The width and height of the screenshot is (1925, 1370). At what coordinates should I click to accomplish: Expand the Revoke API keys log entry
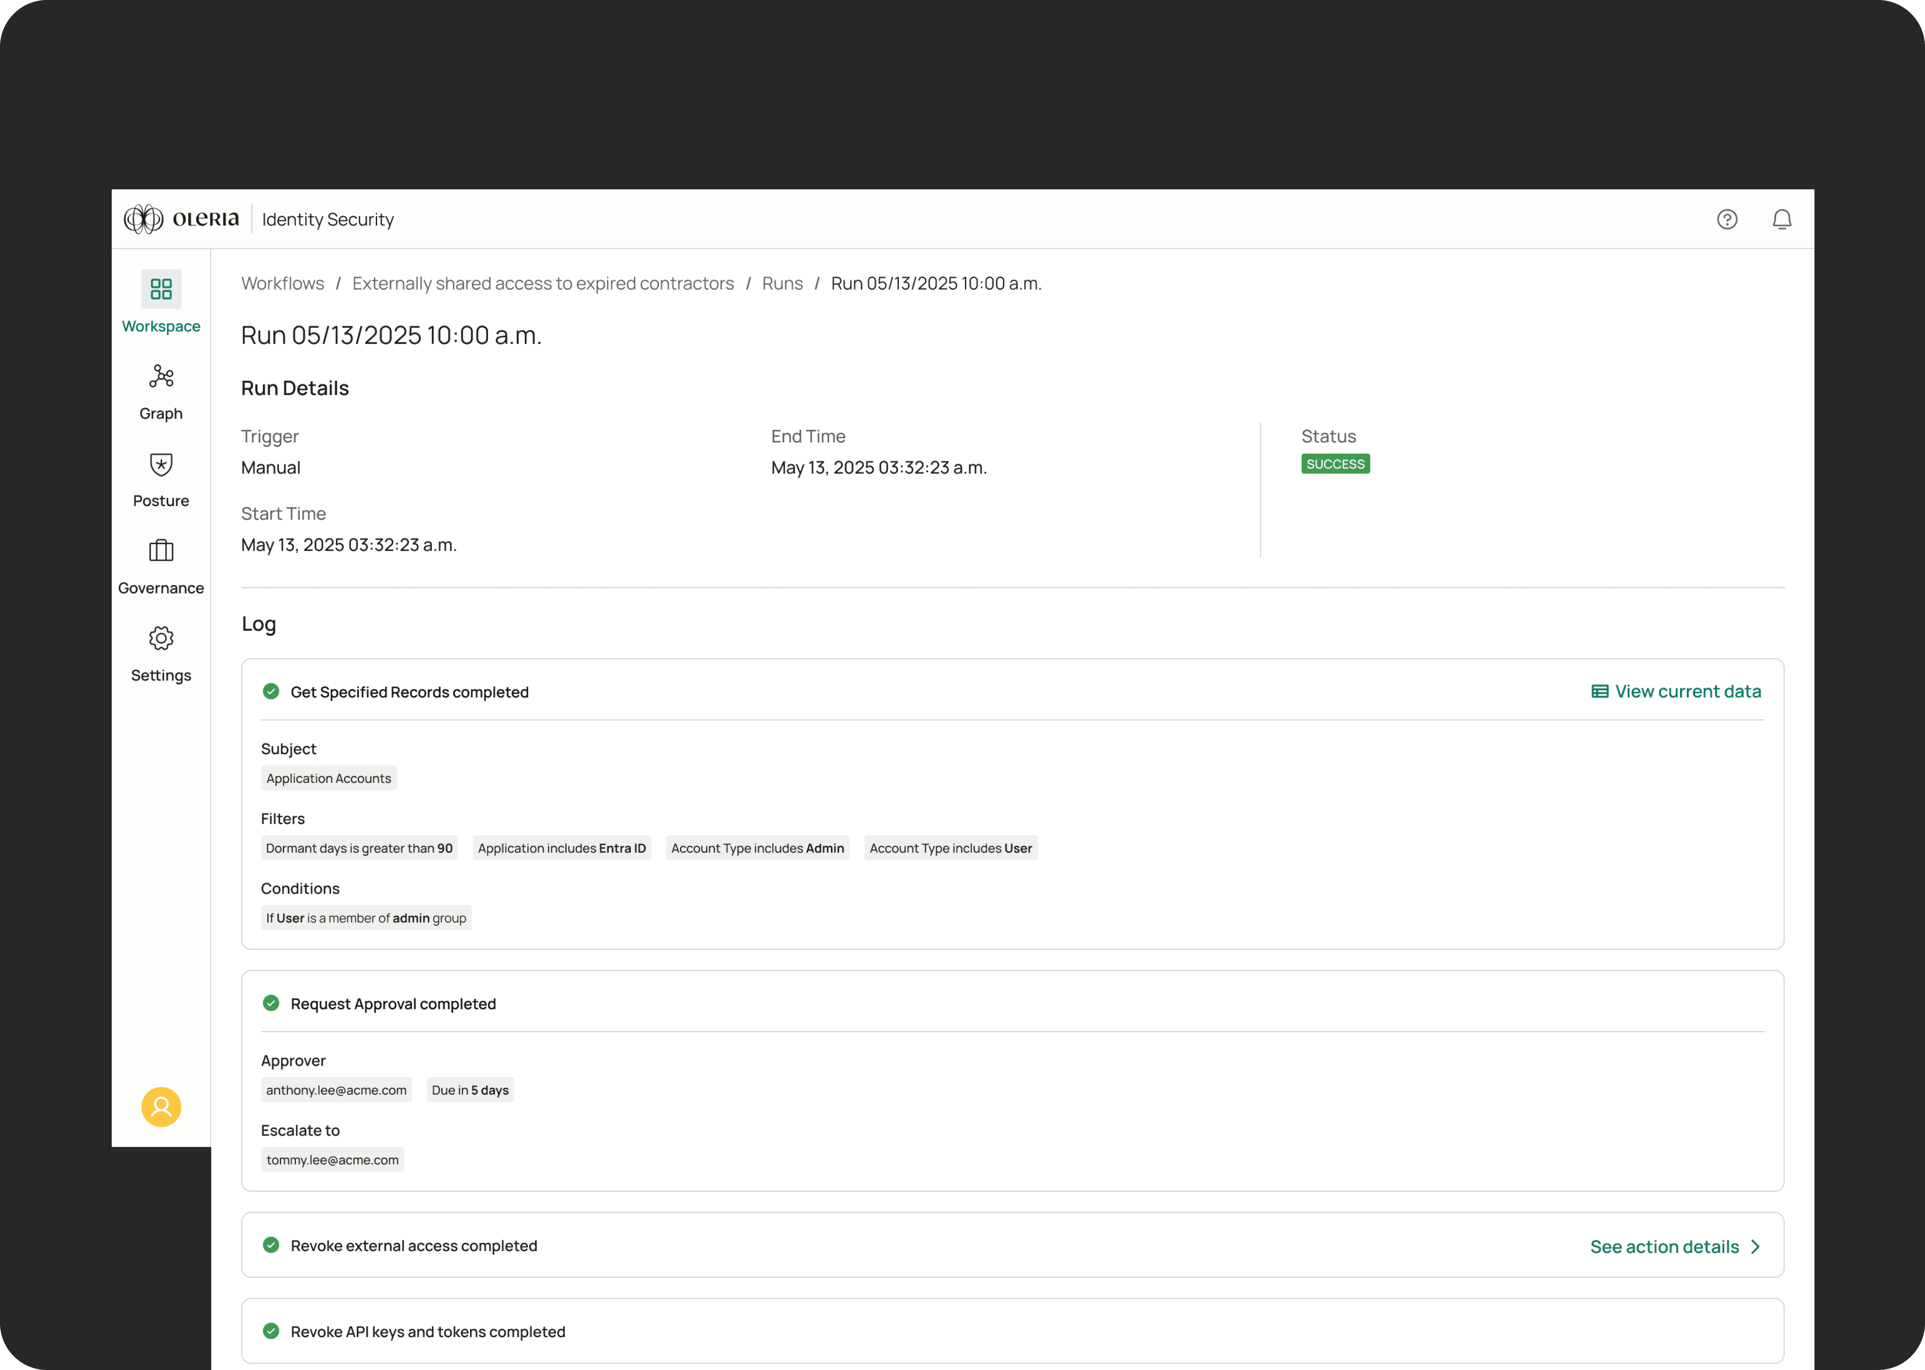click(x=428, y=1332)
